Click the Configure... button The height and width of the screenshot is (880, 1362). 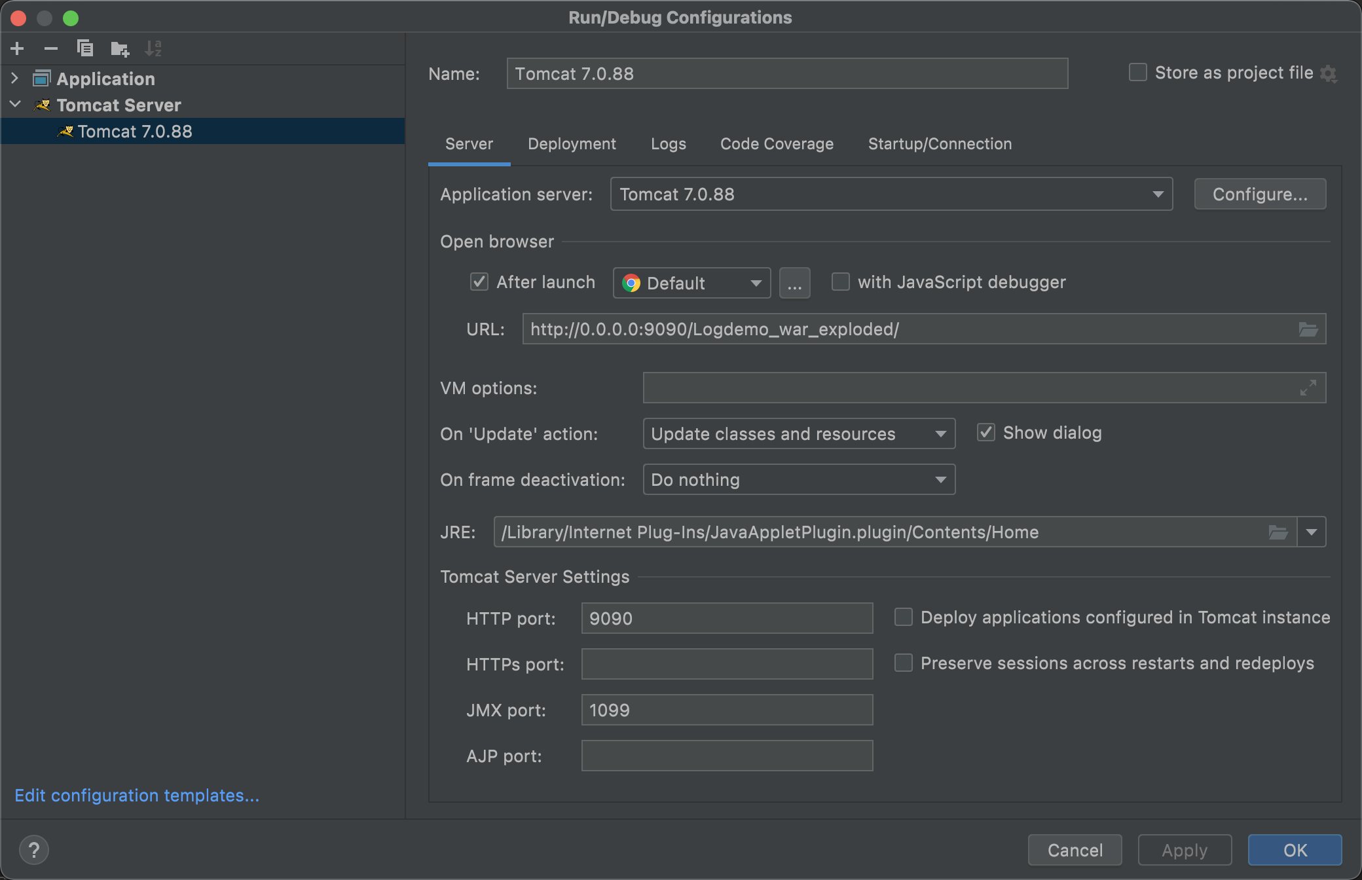tap(1260, 194)
